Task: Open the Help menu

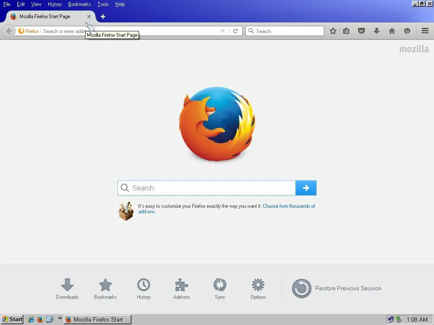Action: 120,4
